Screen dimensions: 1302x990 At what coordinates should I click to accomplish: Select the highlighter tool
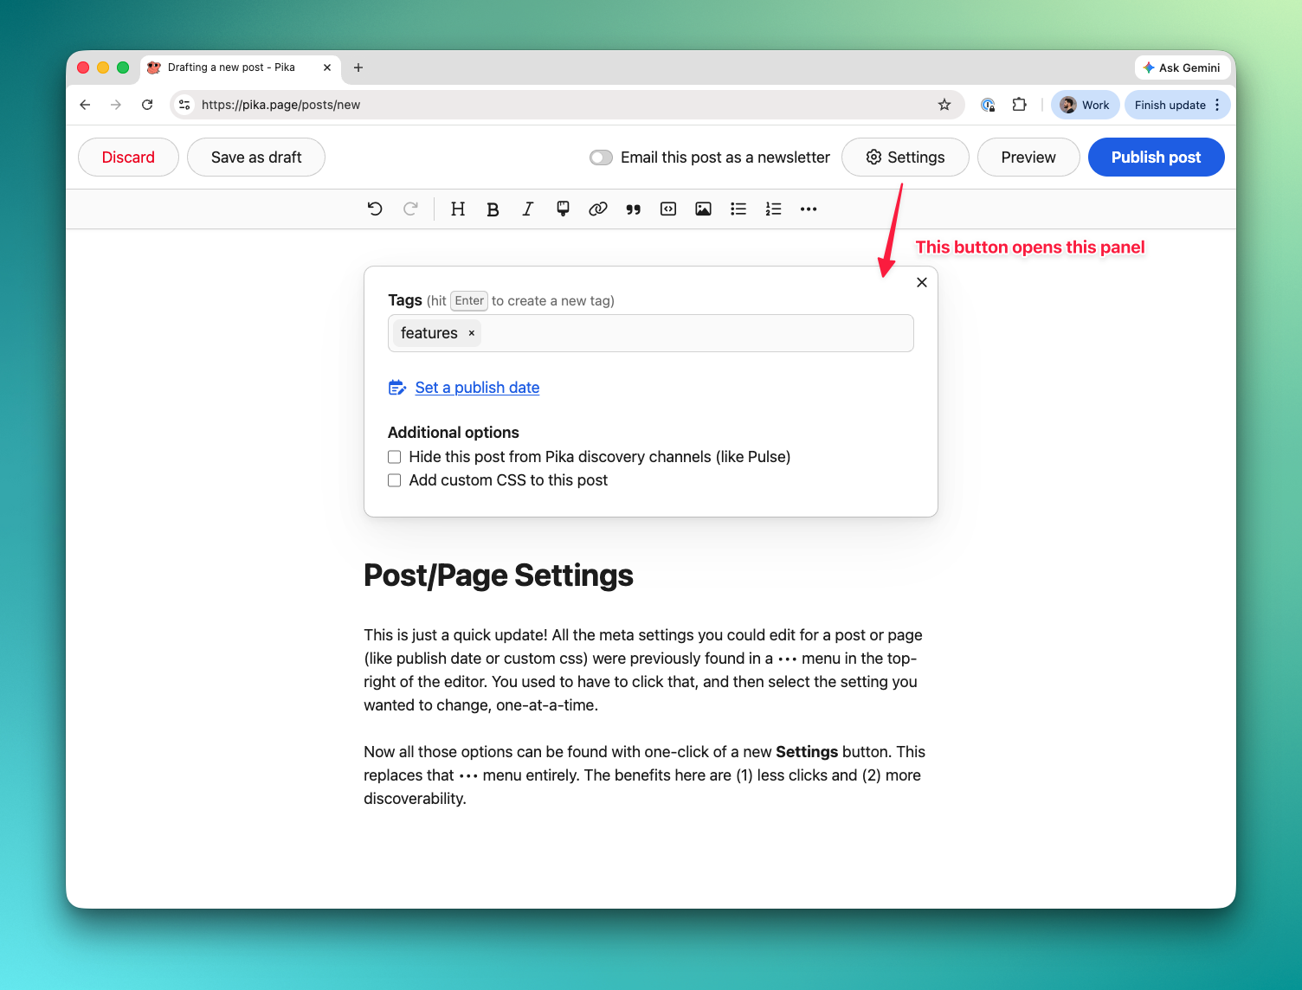coord(563,209)
